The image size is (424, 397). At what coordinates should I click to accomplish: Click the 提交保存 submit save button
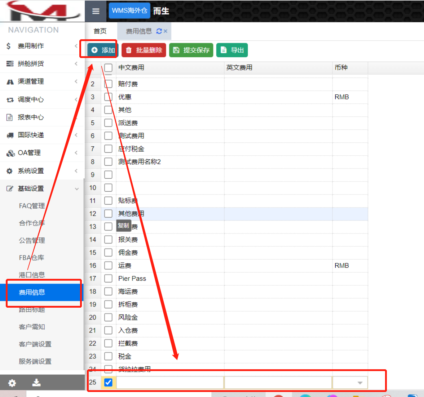(191, 50)
